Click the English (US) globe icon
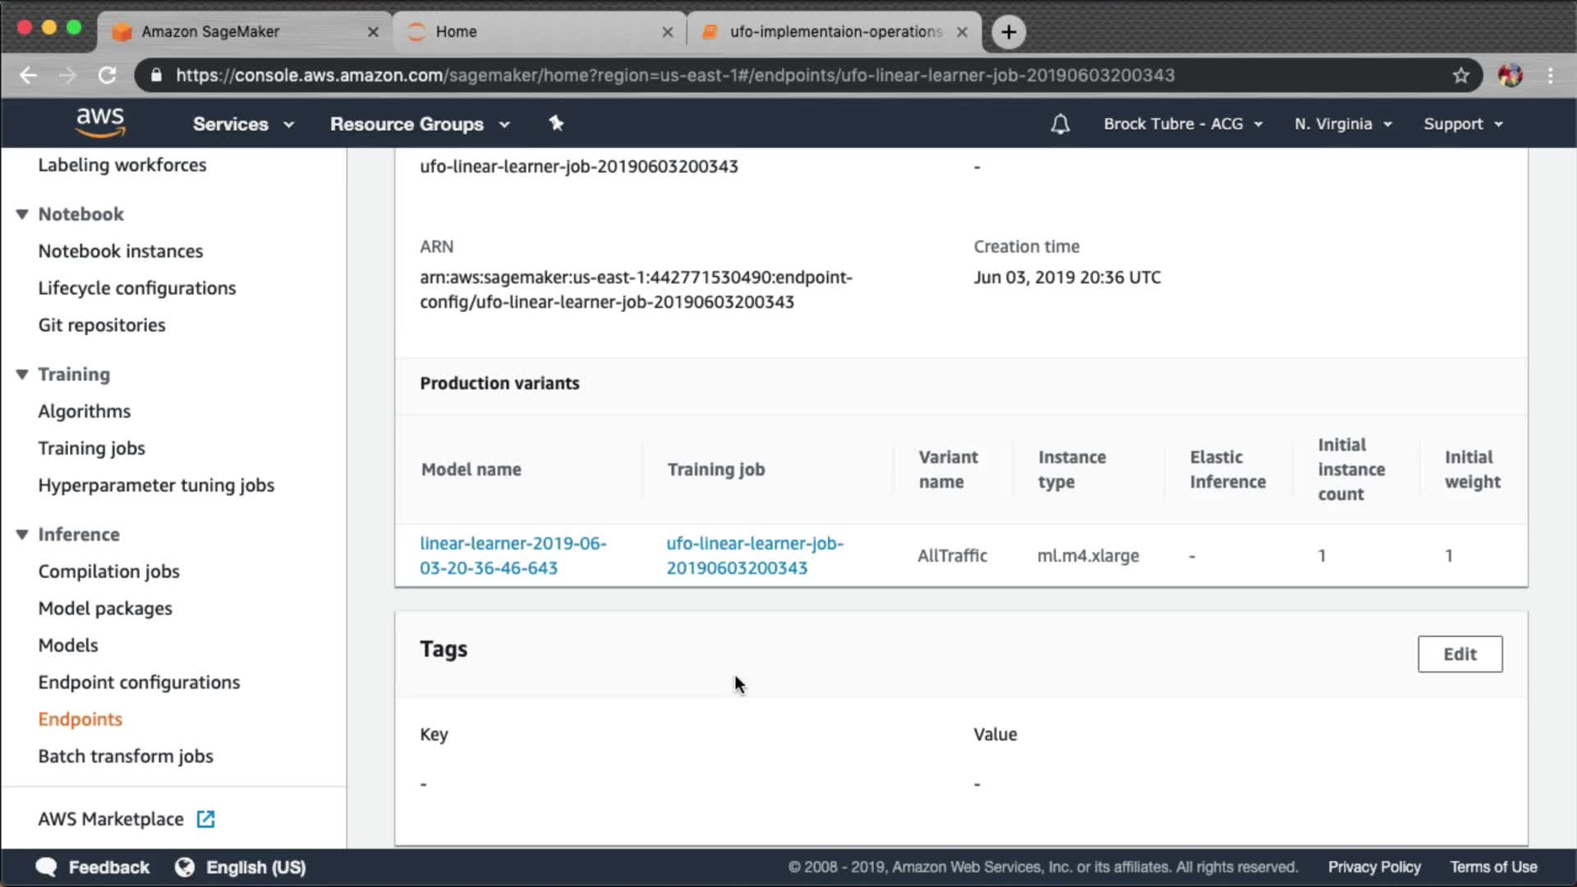The image size is (1577, 887). point(185,867)
